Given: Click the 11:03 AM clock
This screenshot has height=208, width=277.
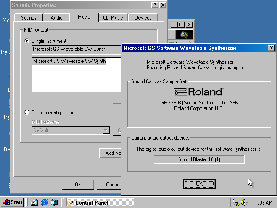Looking at the screenshot, I should pos(263,202).
